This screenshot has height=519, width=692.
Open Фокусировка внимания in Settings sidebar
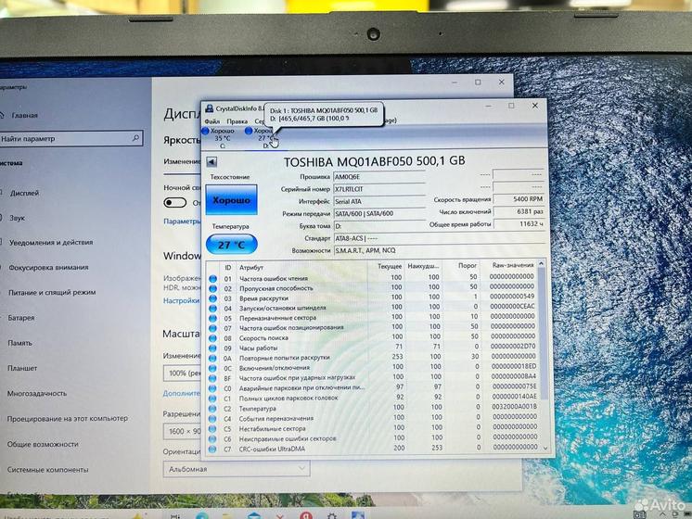pyautogui.click(x=48, y=268)
